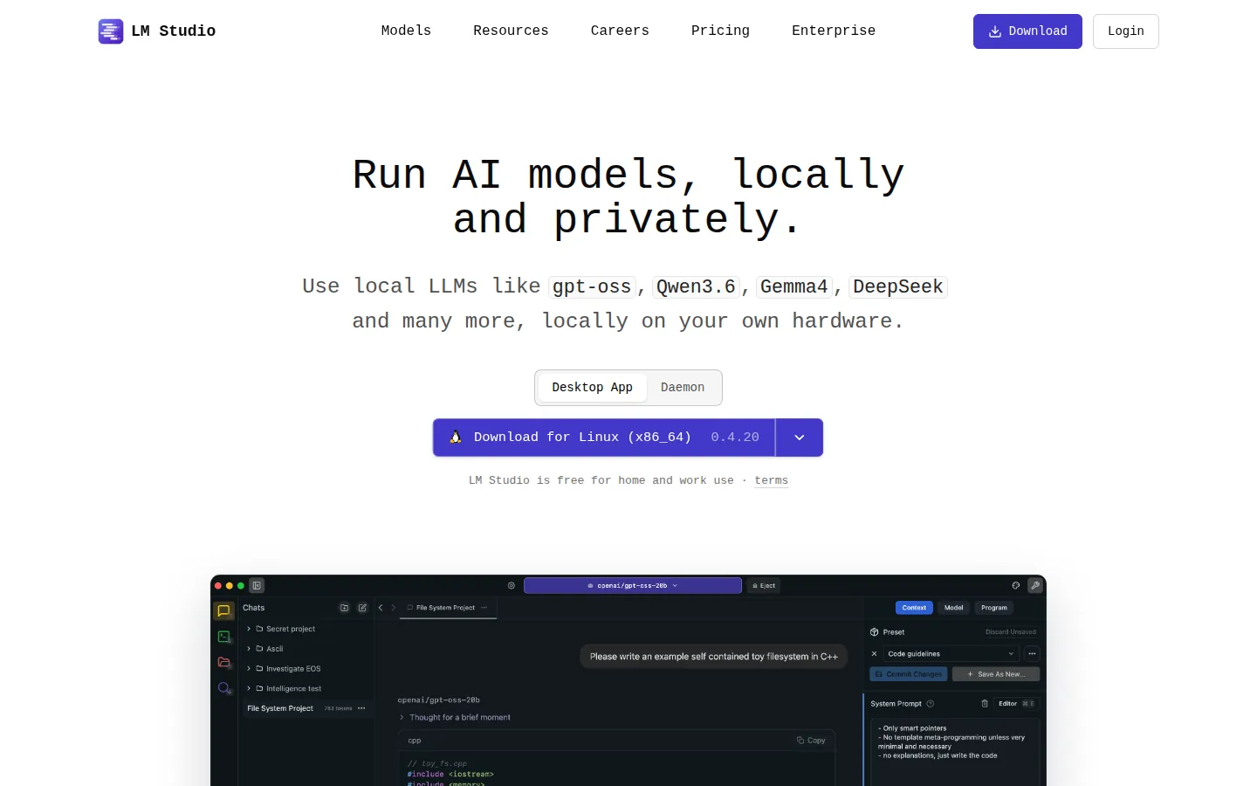The image size is (1257, 786).
Task: Click the back arrow in chat header
Action: pos(381,608)
